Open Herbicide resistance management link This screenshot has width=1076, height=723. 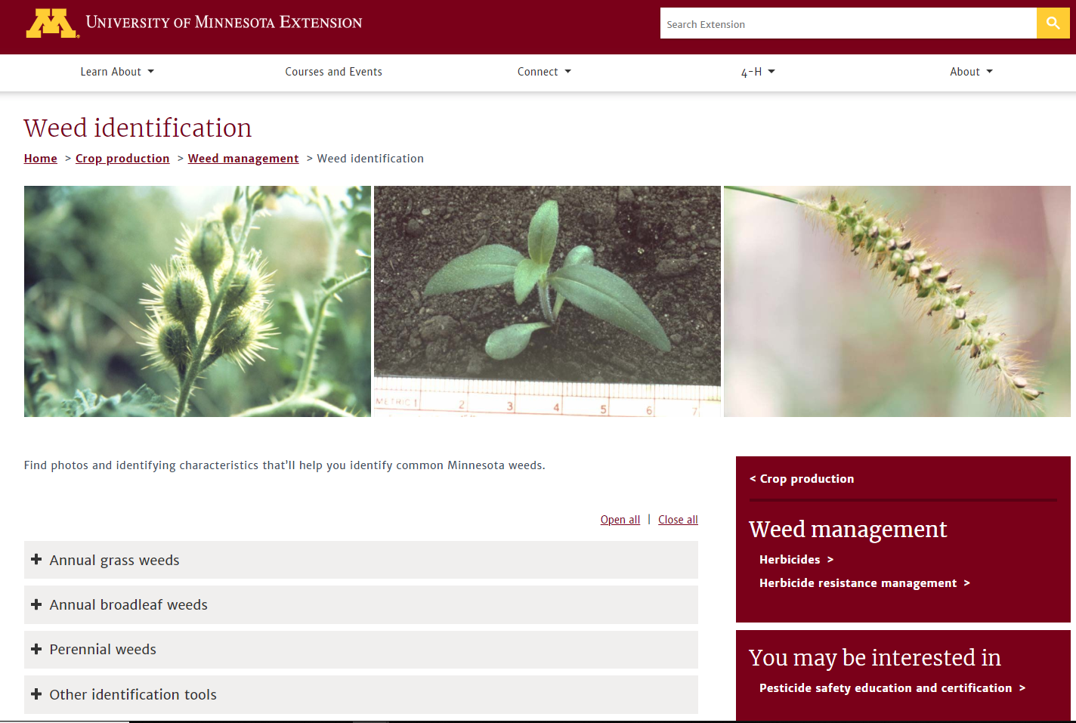click(864, 583)
